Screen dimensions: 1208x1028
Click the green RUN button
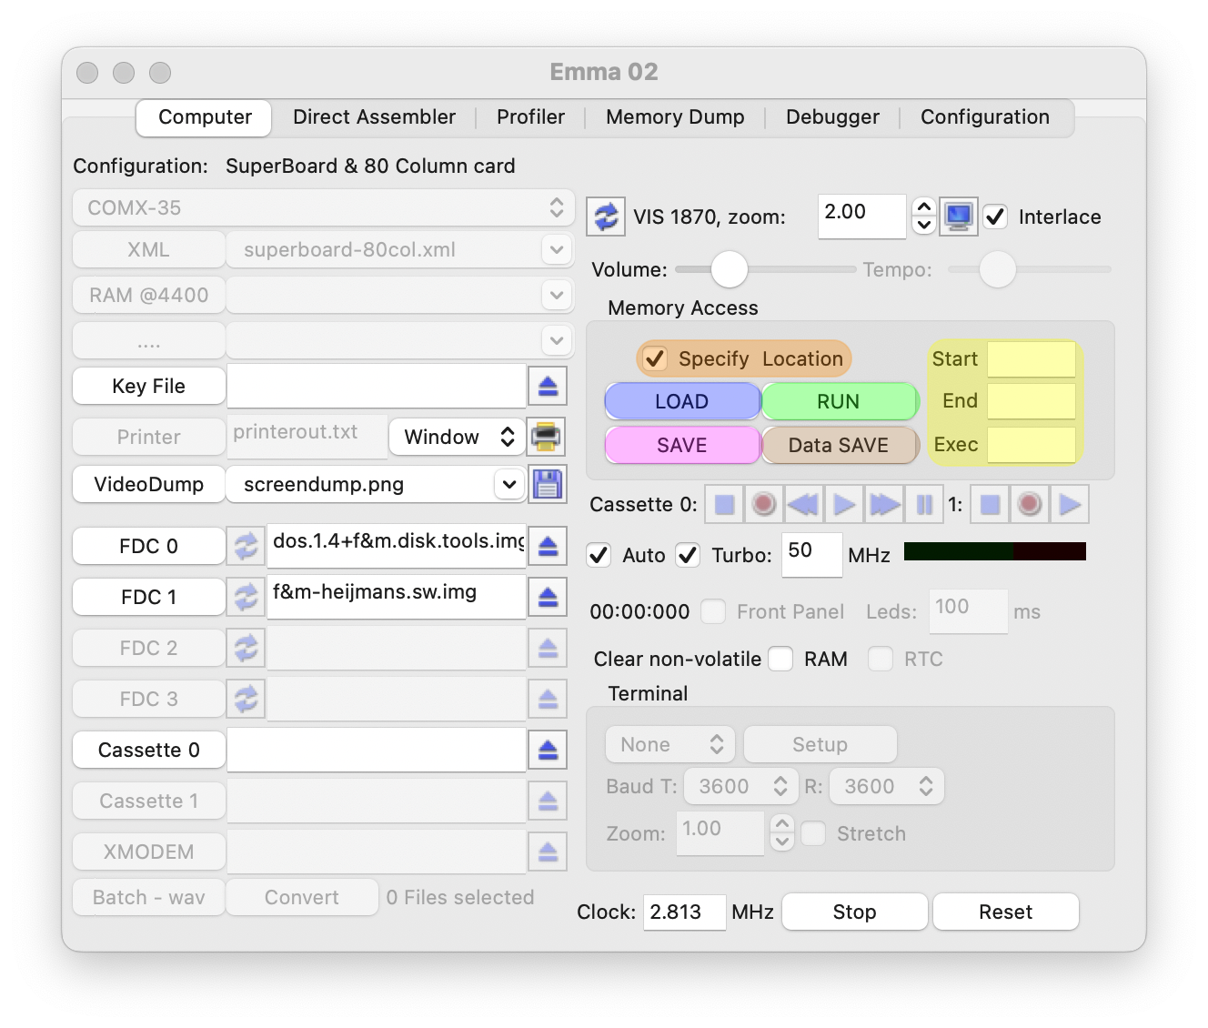coord(838,401)
